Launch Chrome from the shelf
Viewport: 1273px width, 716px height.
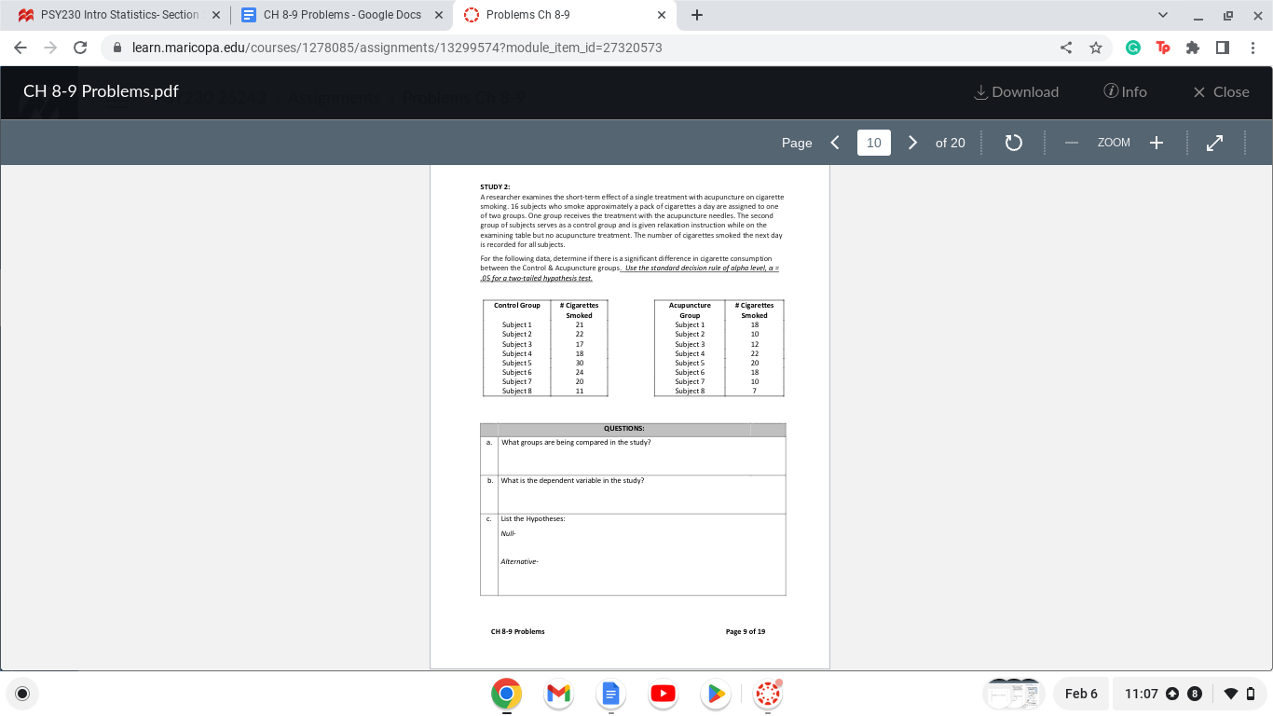coord(506,694)
